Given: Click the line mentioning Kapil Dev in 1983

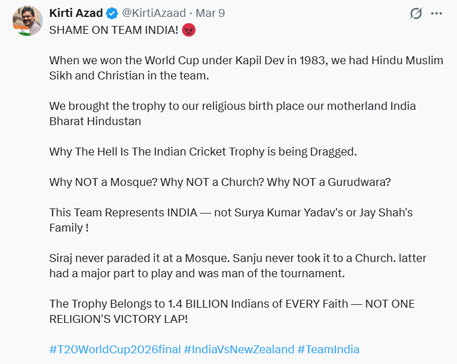Looking at the screenshot, I should click(246, 60).
